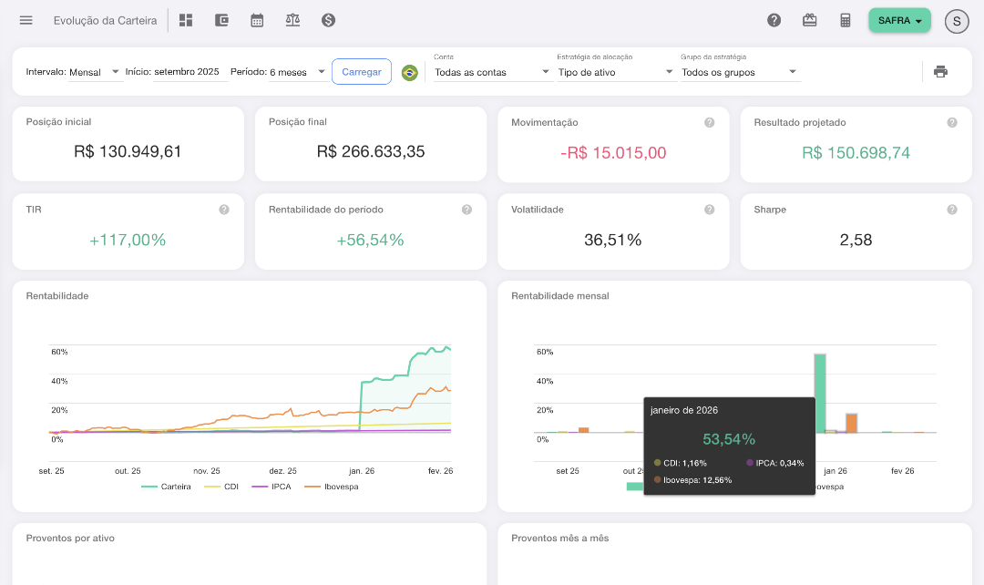Open the calendar icon in toolbar
984x585 pixels.
(x=257, y=20)
